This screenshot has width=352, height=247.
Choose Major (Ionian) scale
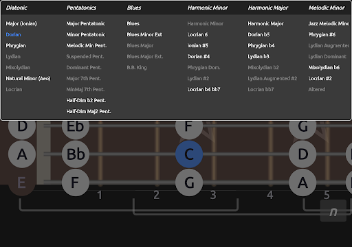pos(21,23)
